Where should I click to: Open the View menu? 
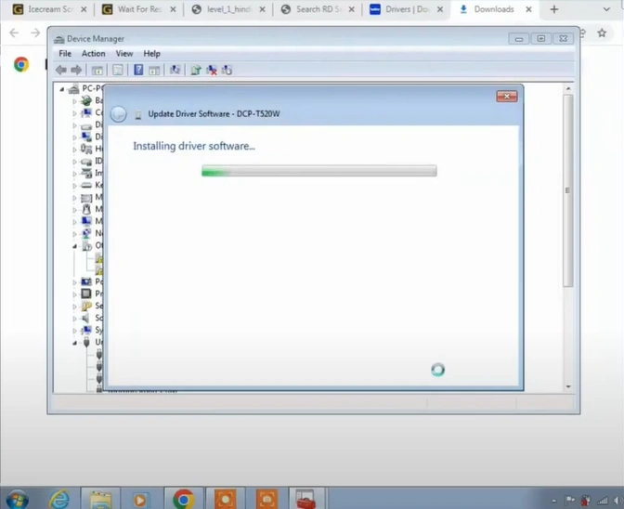tap(123, 54)
